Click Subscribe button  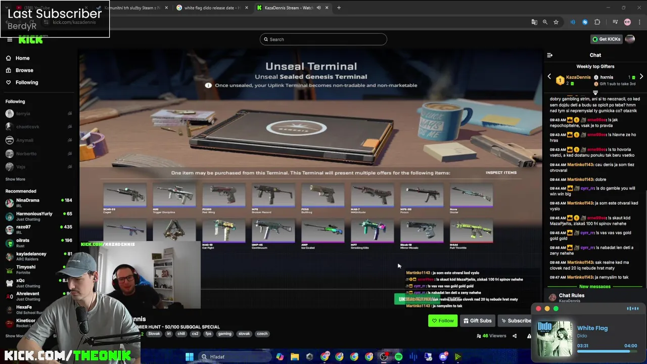[x=516, y=321]
